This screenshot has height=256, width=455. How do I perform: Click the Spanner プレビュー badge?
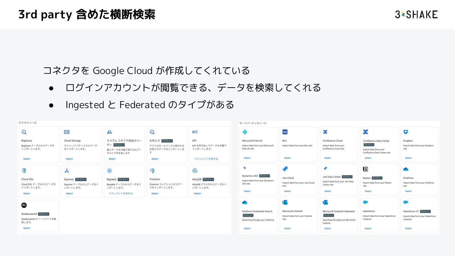81,180
